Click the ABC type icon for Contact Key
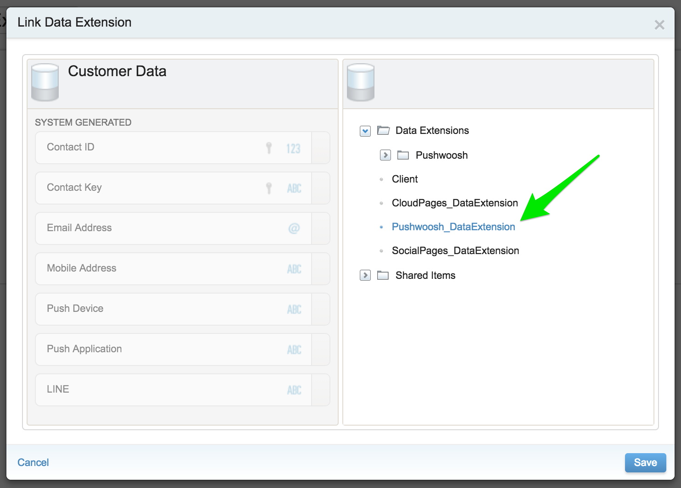The image size is (681, 488). pos(294,189)
